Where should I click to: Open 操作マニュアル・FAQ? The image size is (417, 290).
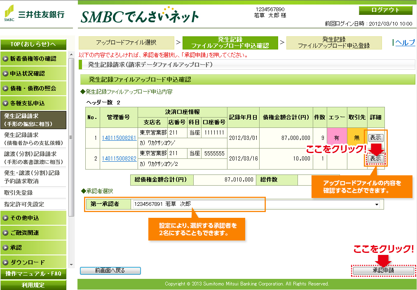tap(33, 274)
